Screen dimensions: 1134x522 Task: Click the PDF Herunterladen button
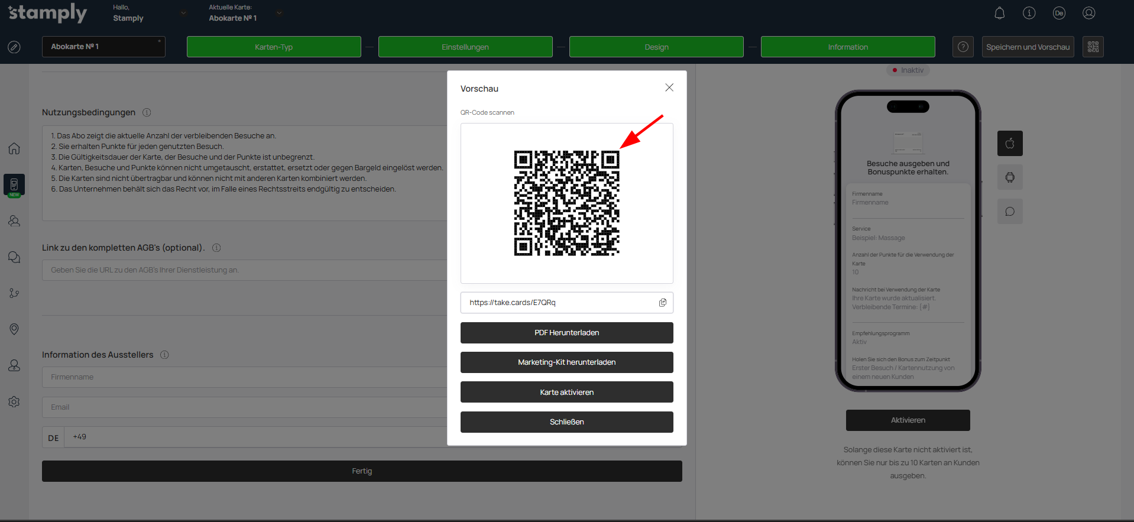(x=566, y=333)
